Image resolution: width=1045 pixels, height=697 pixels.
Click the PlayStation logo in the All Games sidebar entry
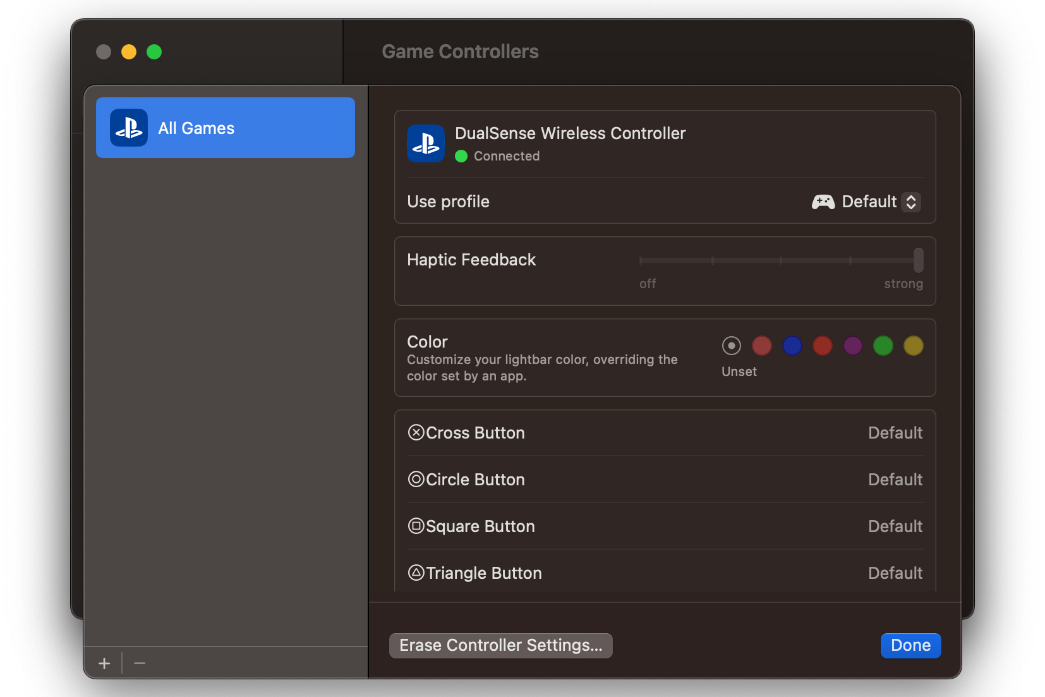[x=128, y=128]
